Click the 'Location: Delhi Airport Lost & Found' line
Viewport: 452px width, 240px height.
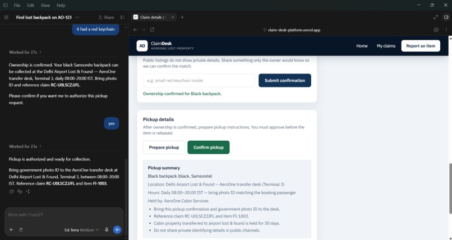(216, 184)
